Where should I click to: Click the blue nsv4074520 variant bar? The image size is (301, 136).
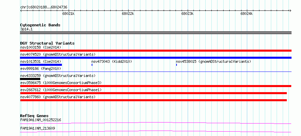pyautogui.click(x=156, y=58)
